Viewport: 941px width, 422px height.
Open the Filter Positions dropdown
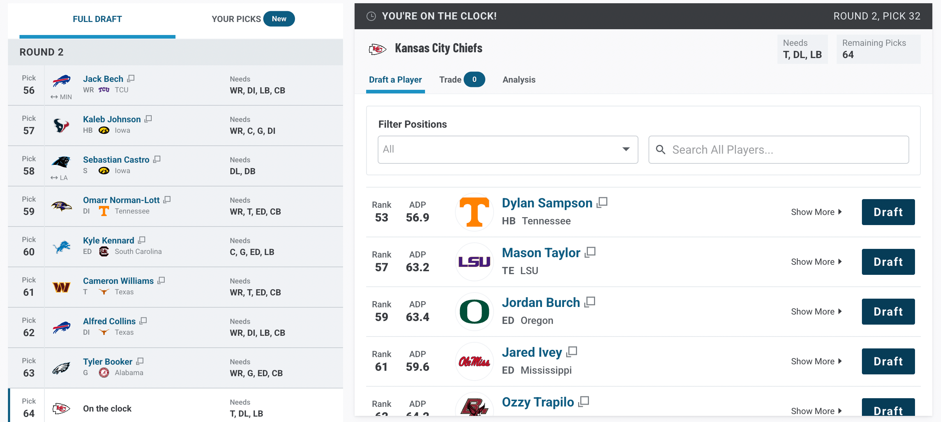(508, 150)
